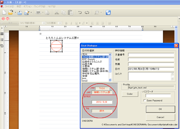Expand the Search dropdown arrow
The height and width of the screenshot is (129, 180).
point(101,12)
